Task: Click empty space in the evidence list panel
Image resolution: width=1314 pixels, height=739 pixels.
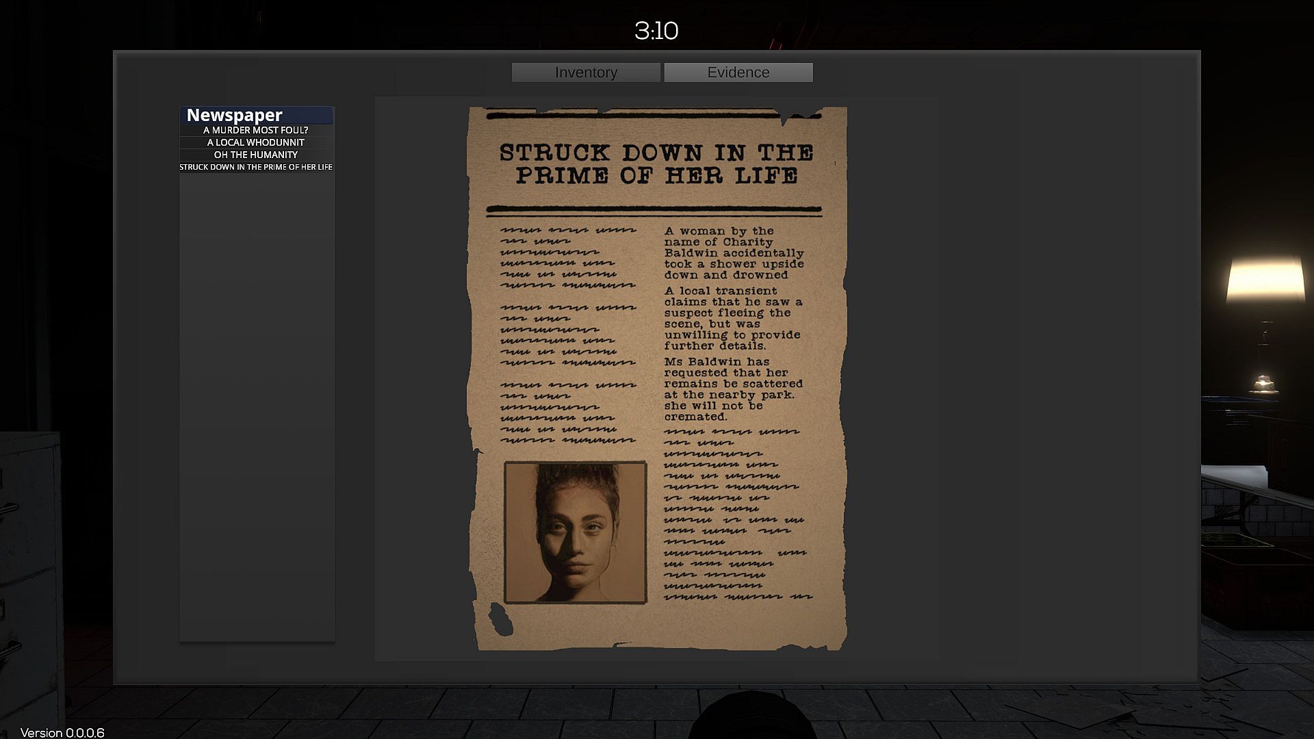Action: point(257,411)
